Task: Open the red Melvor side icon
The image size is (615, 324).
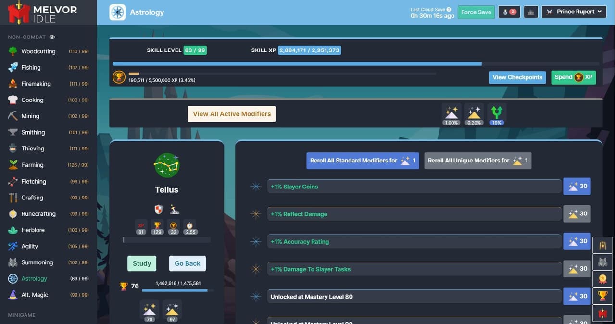Action: click(602, 313)
